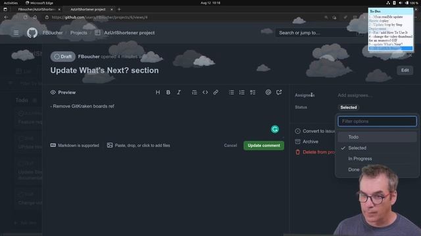Click FBoucher author name under Draft
This screenshot has height=236, width=421.
tap(89, 57)
